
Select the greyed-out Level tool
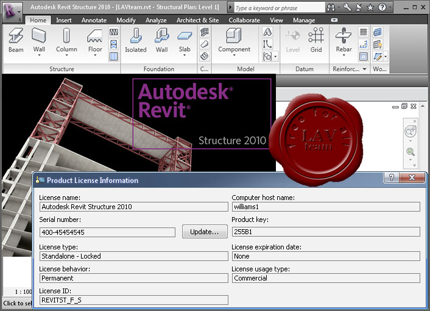pyautogui.click(x=292, y=40)
